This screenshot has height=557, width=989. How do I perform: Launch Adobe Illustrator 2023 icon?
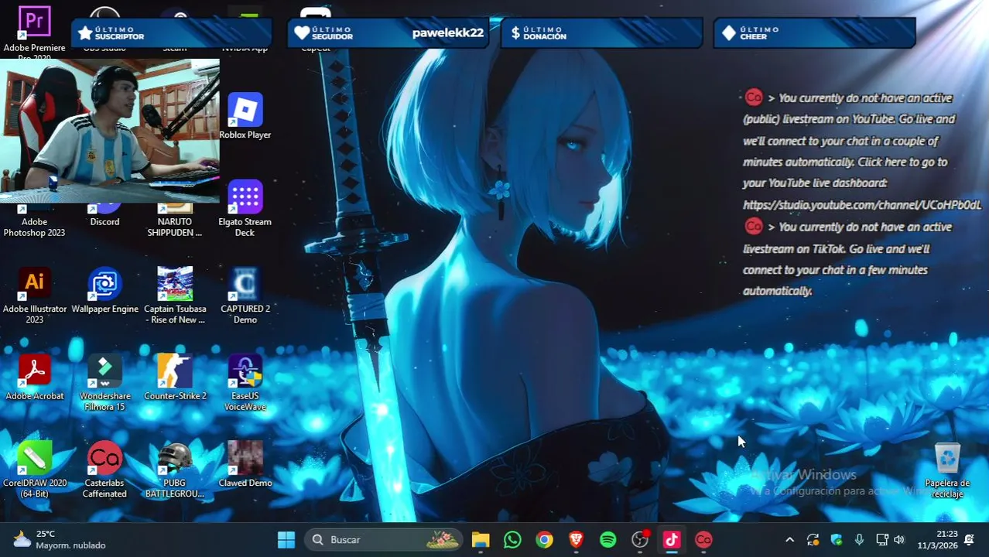34,296
